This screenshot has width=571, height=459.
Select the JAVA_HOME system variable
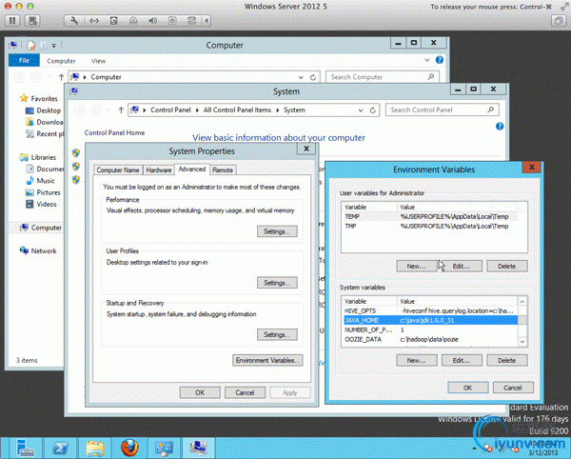[x=430, y=320]
